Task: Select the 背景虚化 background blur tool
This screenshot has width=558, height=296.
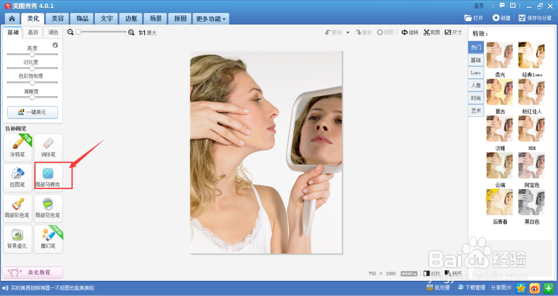Action: point(18,239)
